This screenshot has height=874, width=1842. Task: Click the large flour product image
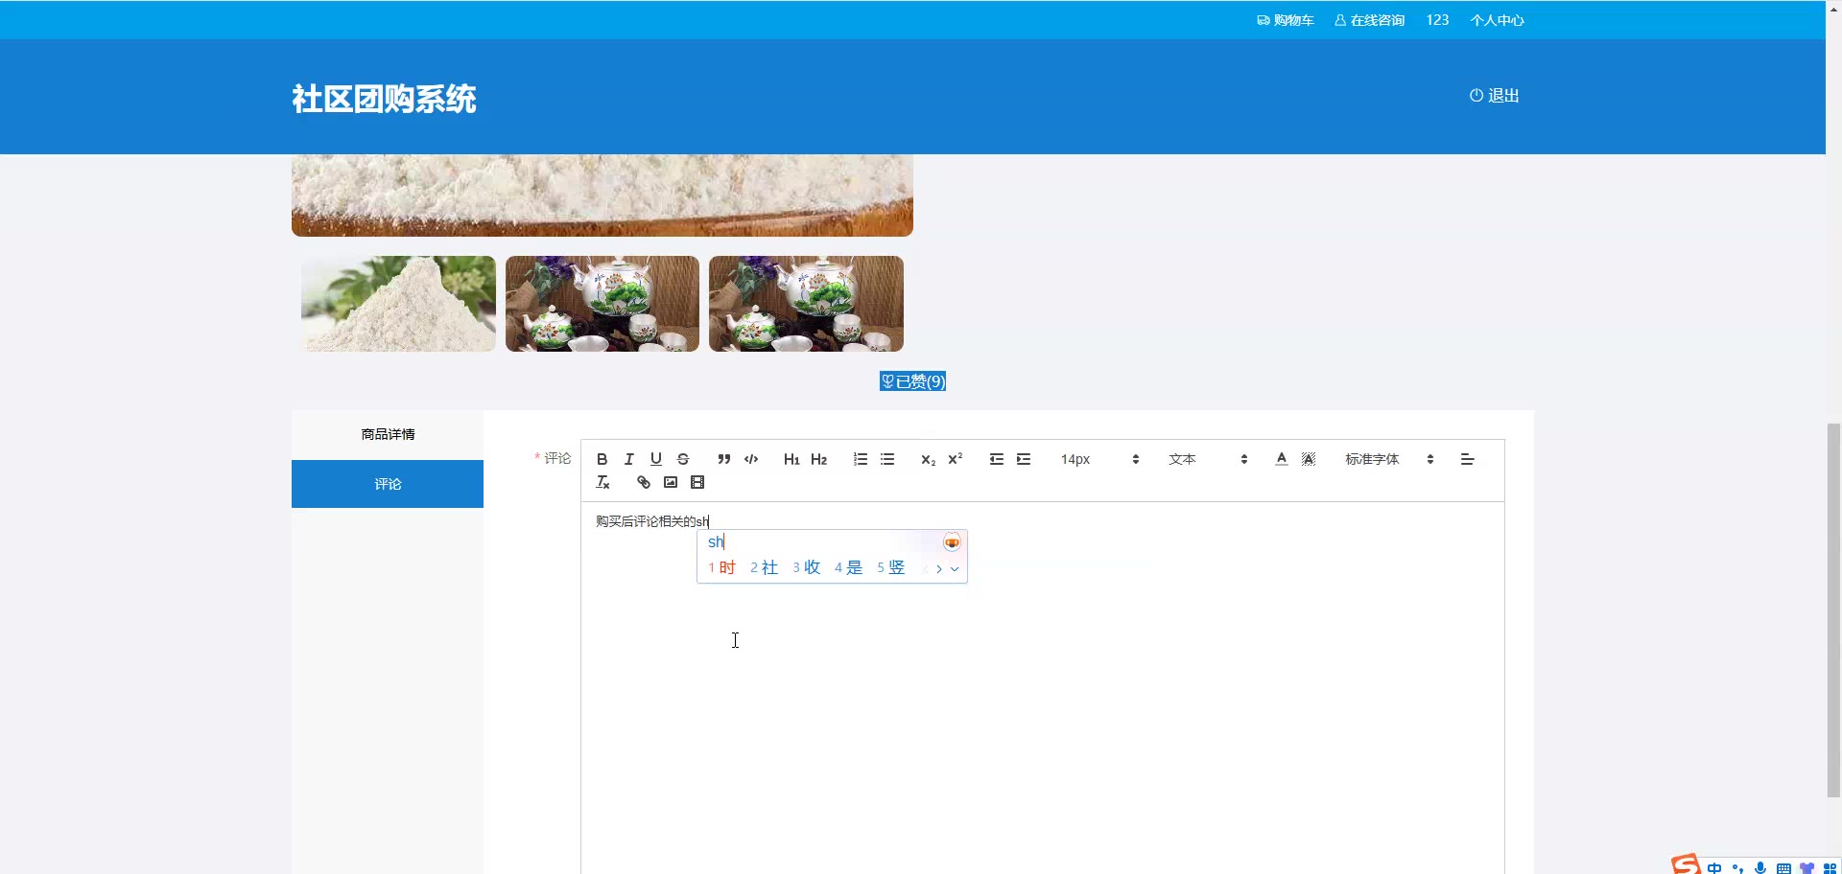(x=602, y=195)
